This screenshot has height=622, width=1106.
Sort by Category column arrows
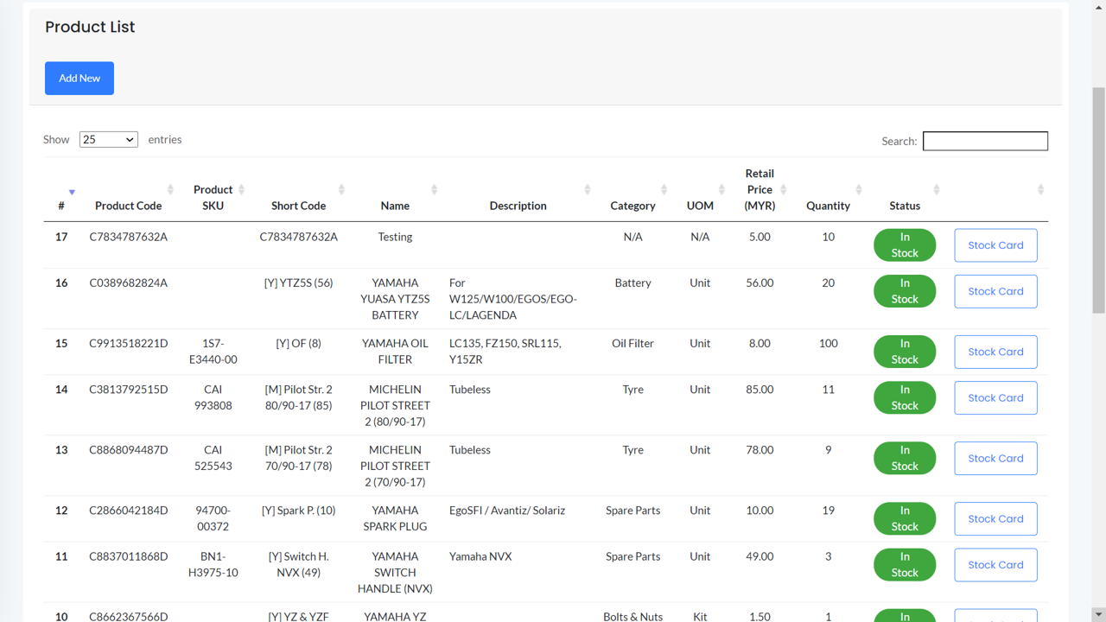(664, 189)
